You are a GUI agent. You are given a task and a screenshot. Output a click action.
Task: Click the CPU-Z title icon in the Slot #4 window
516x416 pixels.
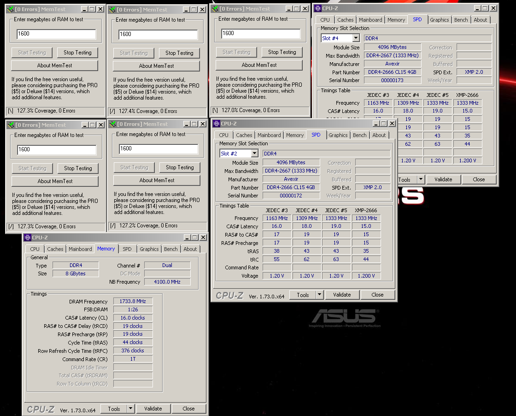[x=318, y=8]
